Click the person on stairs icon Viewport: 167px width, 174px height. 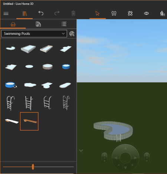pyautogui.click(x=163, y=13)
